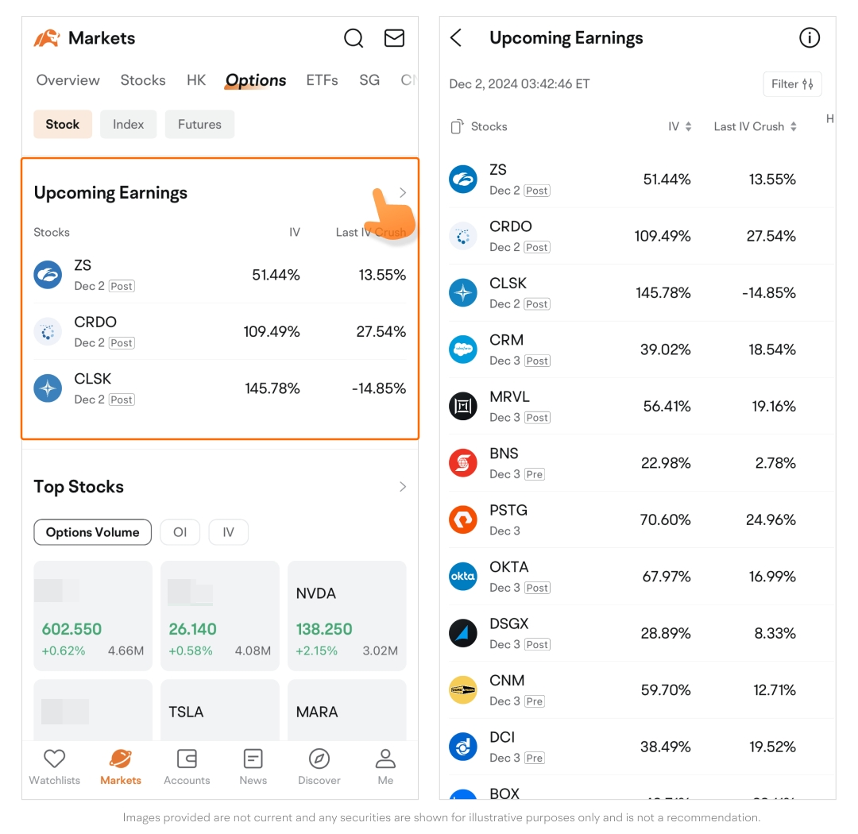Click the 28.89% IV value for DSGX

tap(666, 633)
